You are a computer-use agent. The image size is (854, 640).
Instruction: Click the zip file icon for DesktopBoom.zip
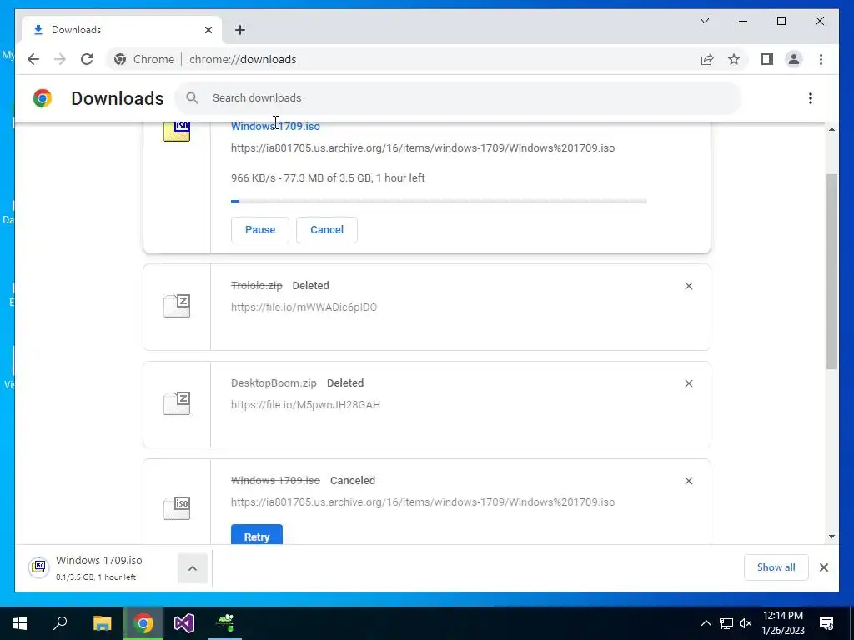(177, 403)
